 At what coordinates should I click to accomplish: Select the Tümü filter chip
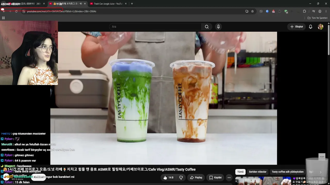240,172
